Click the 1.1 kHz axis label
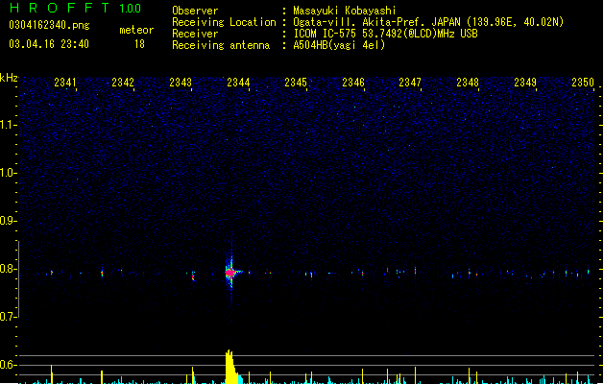604x384 pixels. click(x=8, y=125)
